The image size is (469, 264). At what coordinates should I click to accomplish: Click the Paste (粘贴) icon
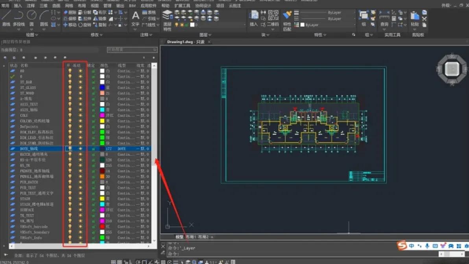coord(415,18)
